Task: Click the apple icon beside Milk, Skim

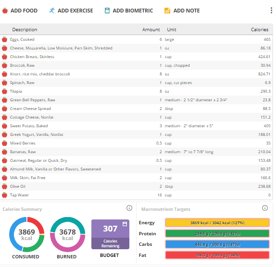Action: pos(5,178)
